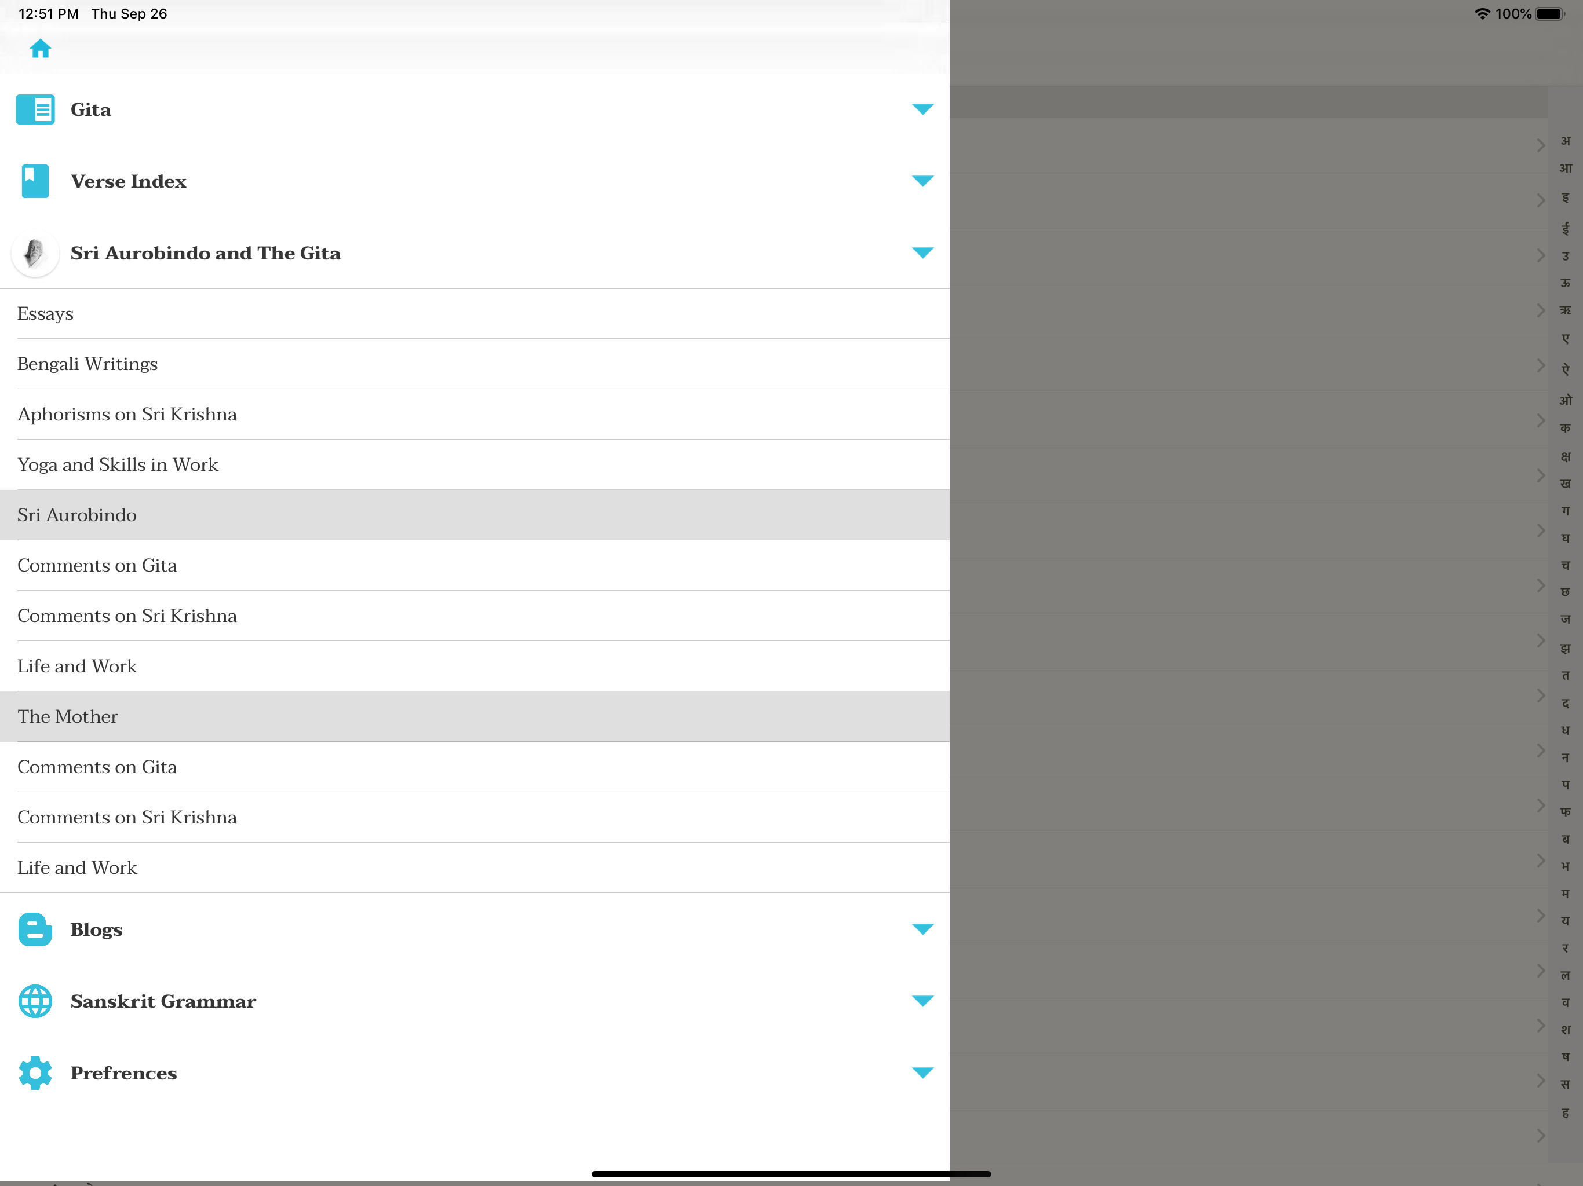
Task: Select the Sri Aurobindo section header
Action: [475, 515]
